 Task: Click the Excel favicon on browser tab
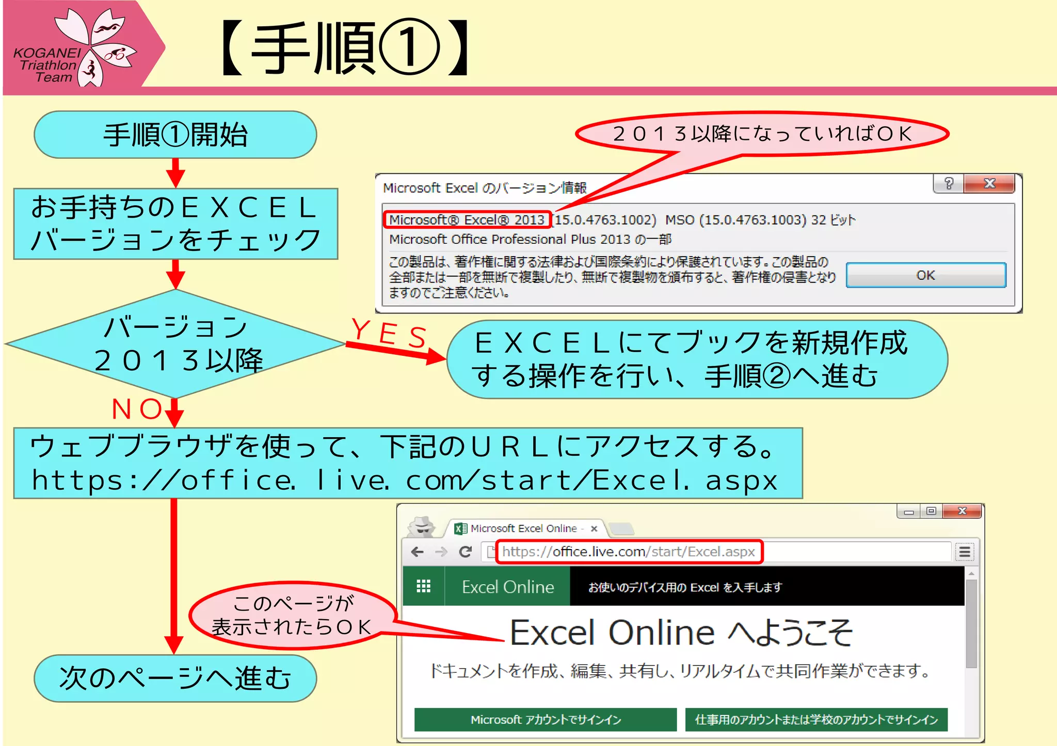(x=460, y=528)
